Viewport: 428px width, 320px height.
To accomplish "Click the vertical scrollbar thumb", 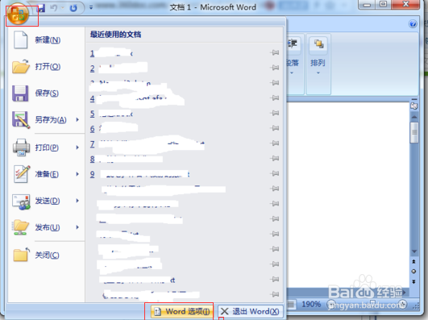I will pos(414,133).
